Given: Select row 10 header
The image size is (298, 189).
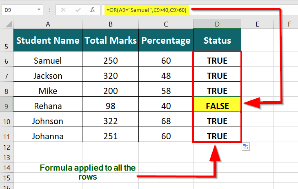Looking at the screenshot, I should (7, 120).
